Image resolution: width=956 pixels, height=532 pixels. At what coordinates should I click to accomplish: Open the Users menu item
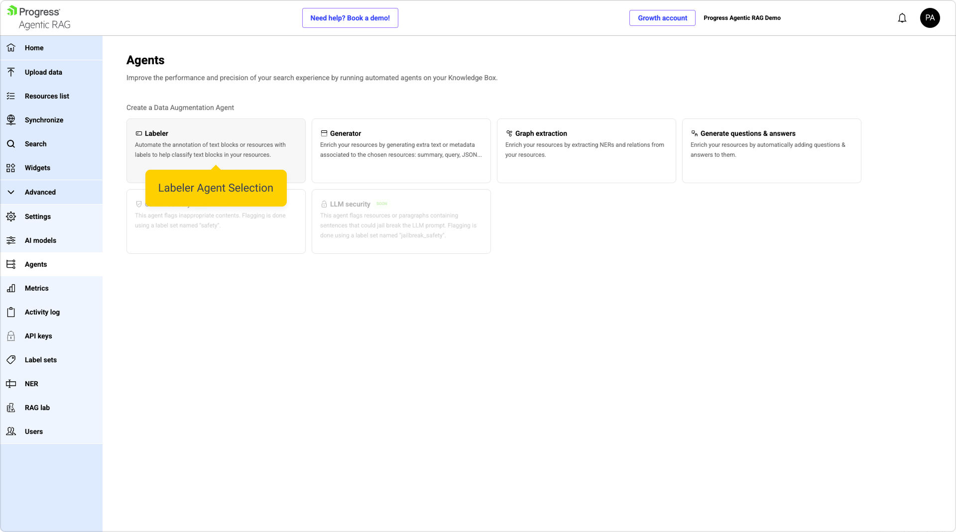click(34, 431)
